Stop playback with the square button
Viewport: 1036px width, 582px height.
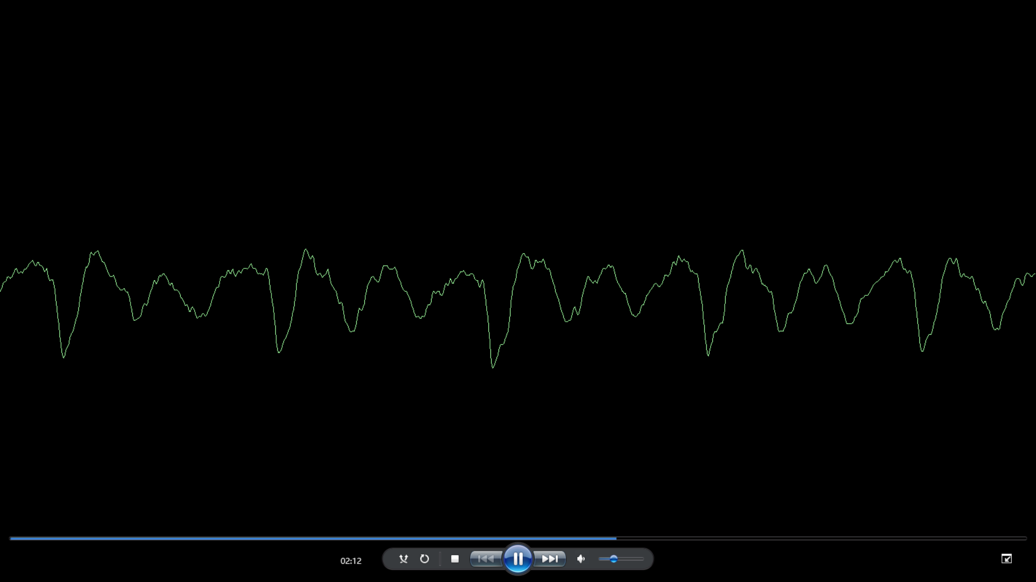pos(455,559)
